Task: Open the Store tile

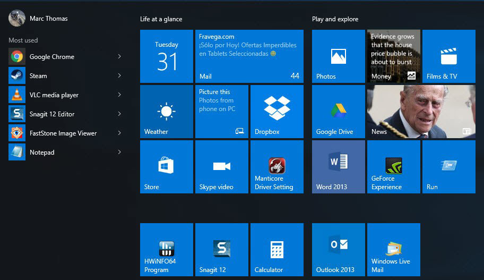Action: tap(167, 167)
